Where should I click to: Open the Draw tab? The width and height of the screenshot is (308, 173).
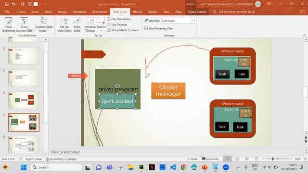[x=48, y=12]
